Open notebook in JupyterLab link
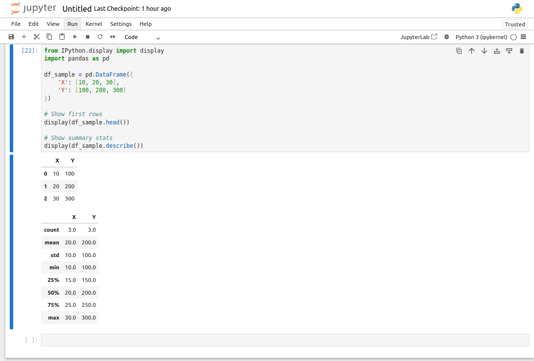This screenshot has height=361, width=534. coord(418,37)
